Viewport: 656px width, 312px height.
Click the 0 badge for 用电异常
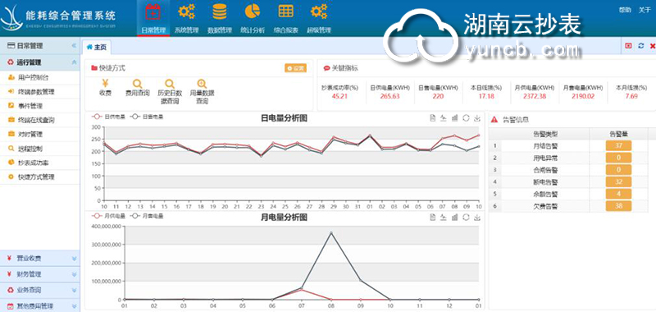pyautogui.click(x=618, y=158)
